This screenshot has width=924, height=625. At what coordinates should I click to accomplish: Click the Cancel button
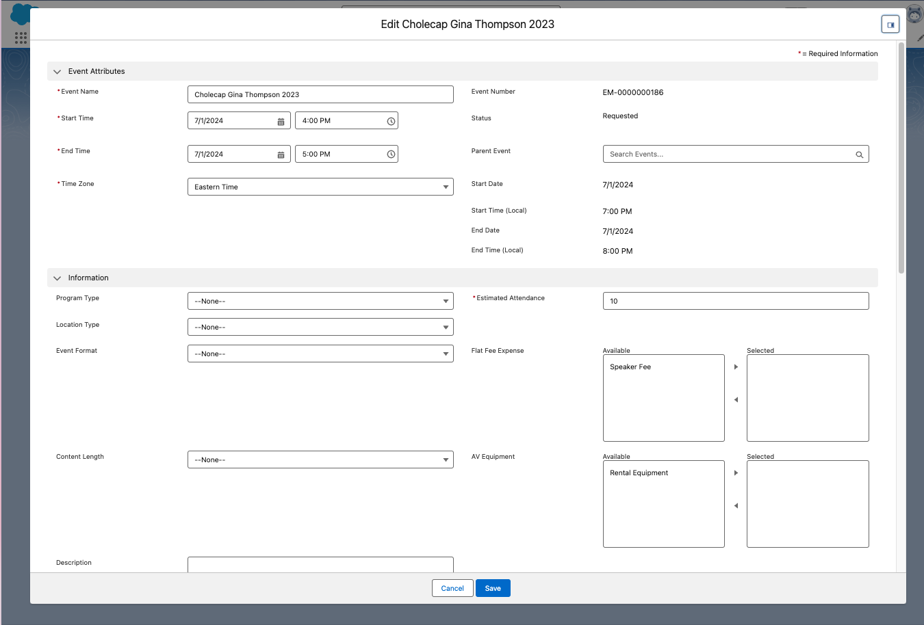452,588
